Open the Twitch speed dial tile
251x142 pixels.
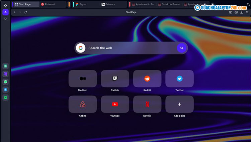(115, 79)
